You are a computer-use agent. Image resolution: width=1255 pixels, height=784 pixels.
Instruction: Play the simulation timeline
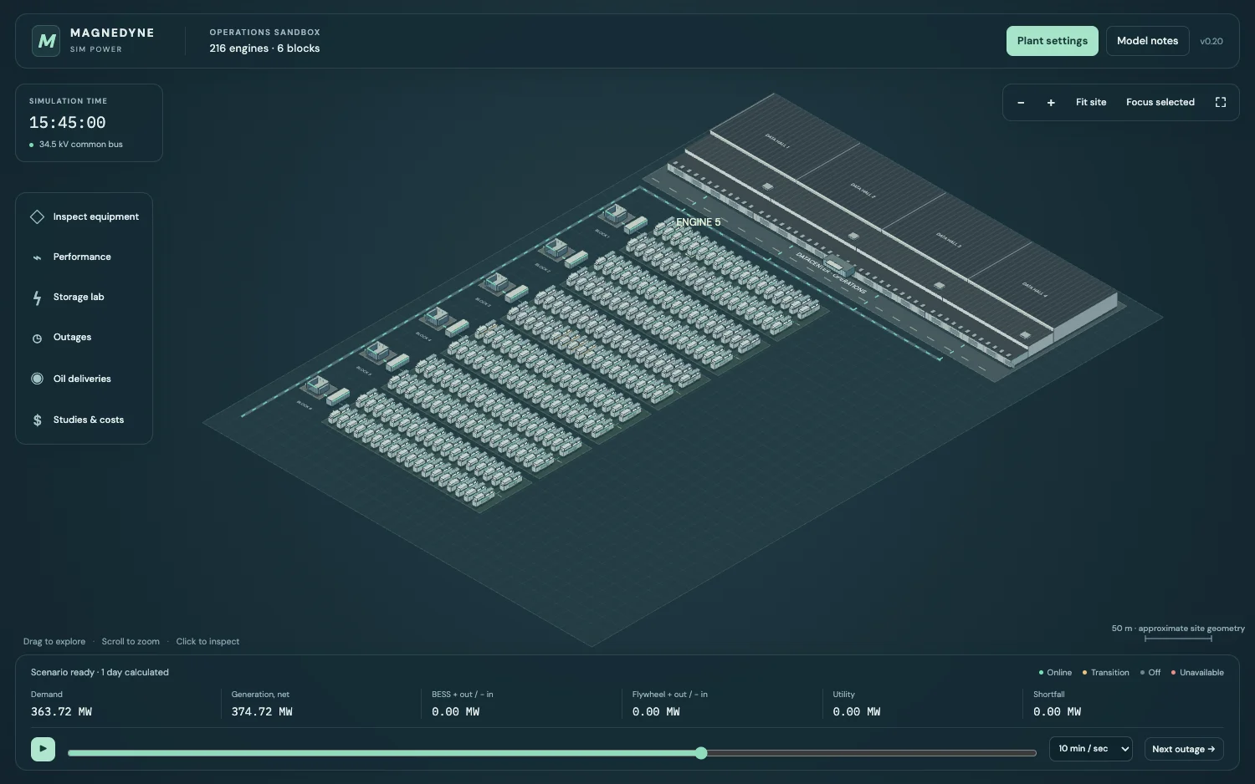coord(43,749)
